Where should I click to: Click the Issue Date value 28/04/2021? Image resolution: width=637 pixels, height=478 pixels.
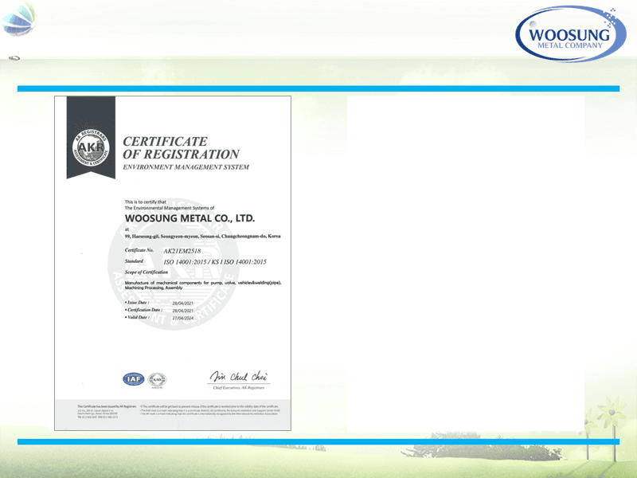pos(183,304)
